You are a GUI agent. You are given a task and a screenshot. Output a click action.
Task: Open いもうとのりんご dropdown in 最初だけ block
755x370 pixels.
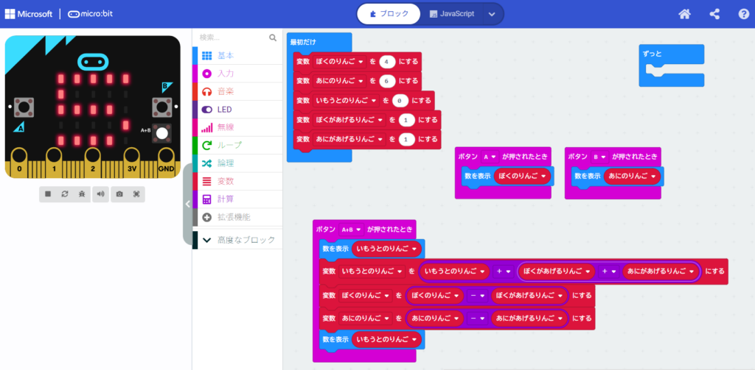(347, 101)
